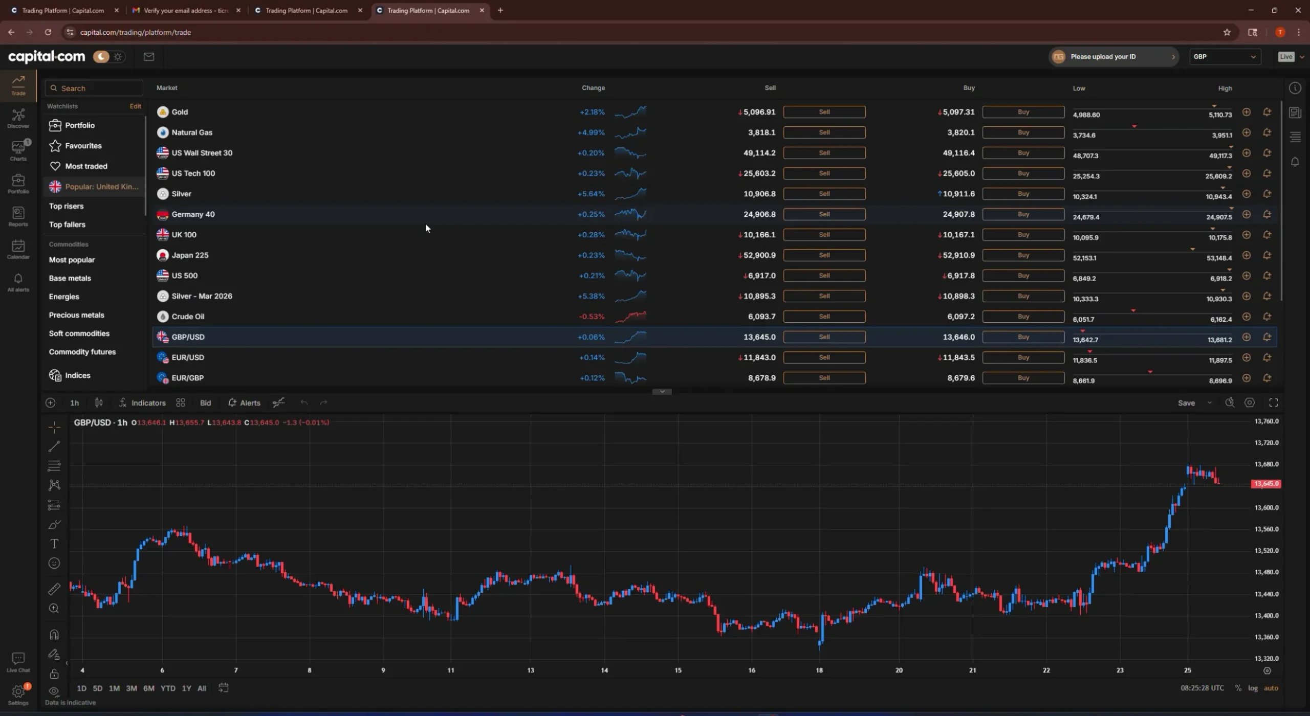
Task: Enter fullscreen chart mode
Action: tap(1274, 403)
